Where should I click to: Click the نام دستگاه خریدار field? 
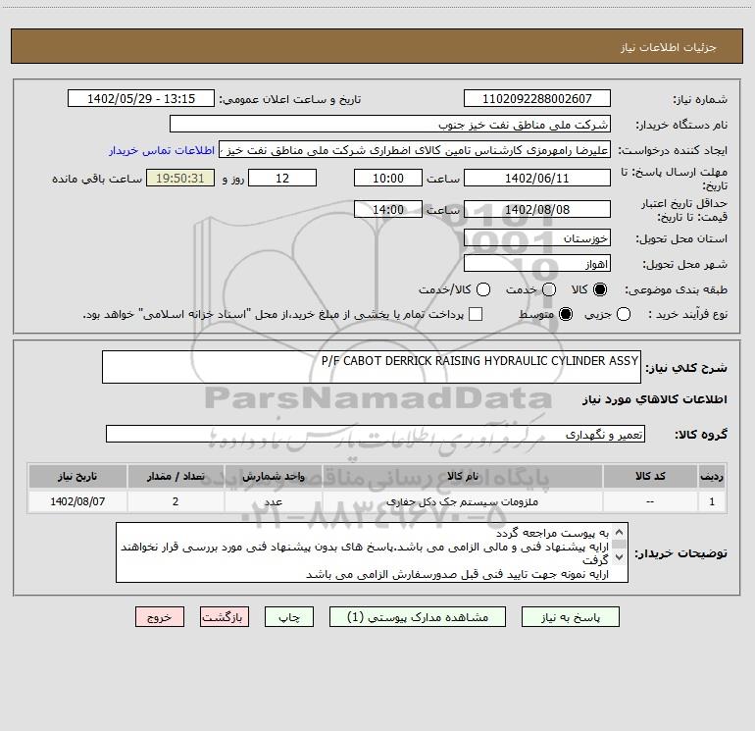pos(390,124)
